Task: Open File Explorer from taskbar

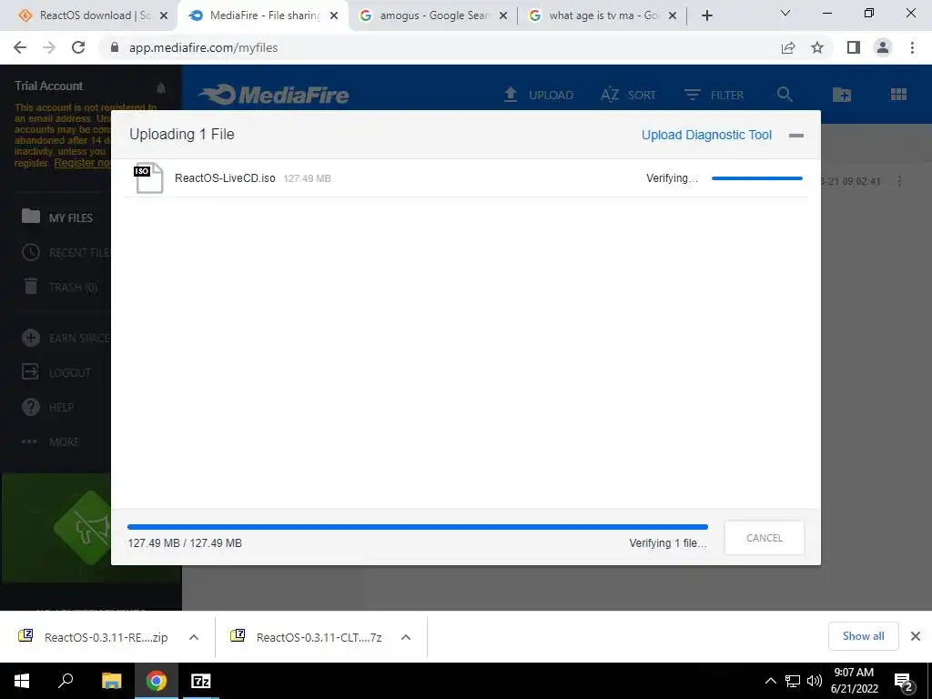Action: pos(112,681)
